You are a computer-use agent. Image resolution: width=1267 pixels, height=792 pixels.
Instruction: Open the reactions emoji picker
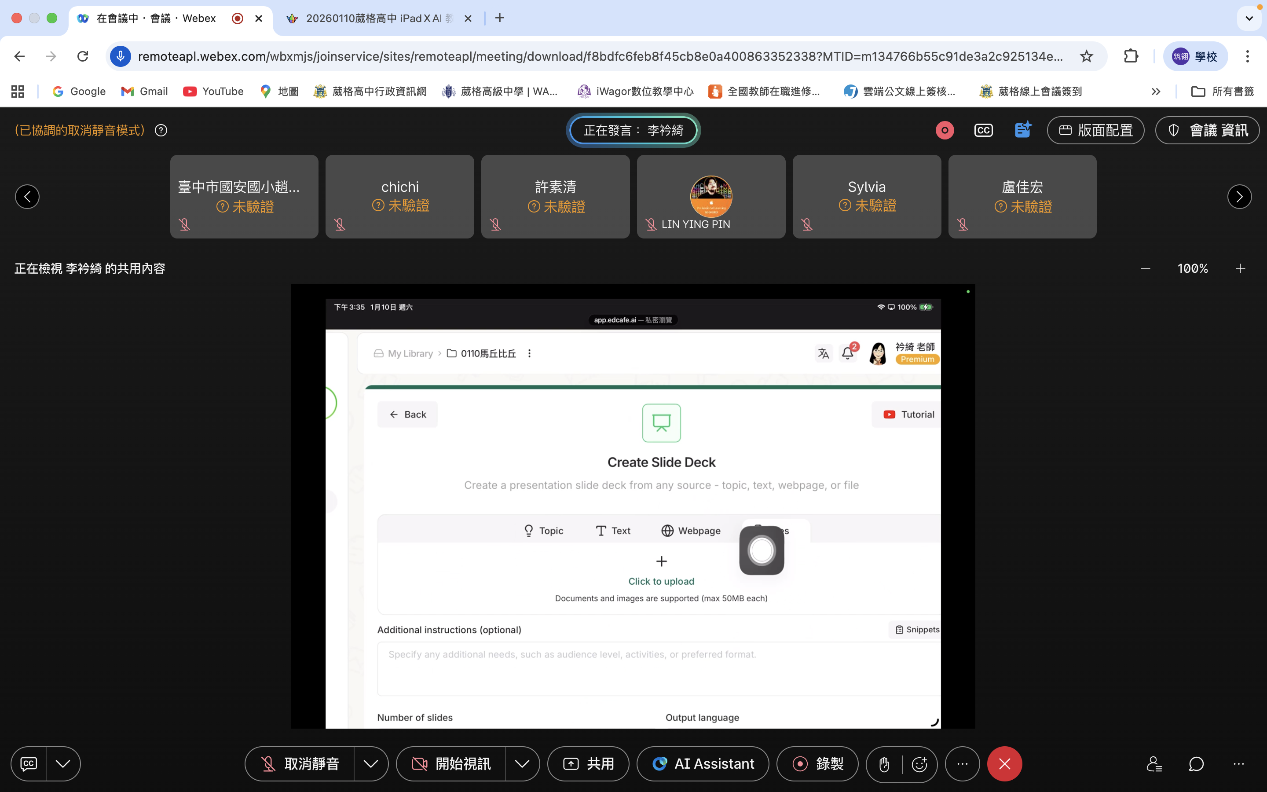919,764
